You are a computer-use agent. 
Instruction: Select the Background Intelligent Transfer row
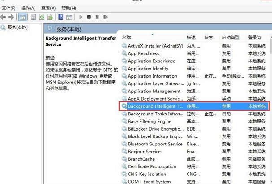point(194,106)
